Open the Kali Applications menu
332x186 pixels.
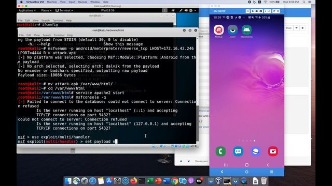pyautogui.click(x=27, y=10)
